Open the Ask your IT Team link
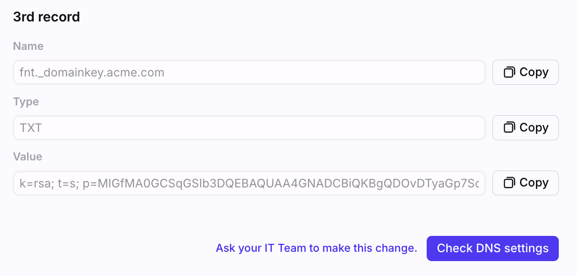Screen dimensions: 577x276 coord(317,248)
